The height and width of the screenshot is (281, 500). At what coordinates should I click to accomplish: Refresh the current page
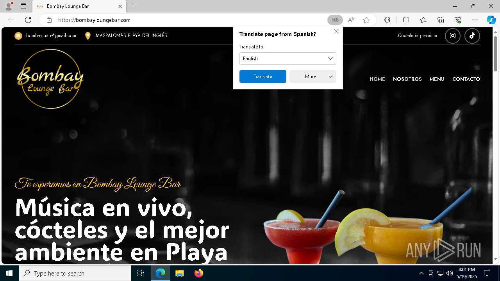click(x=28, y=20)
